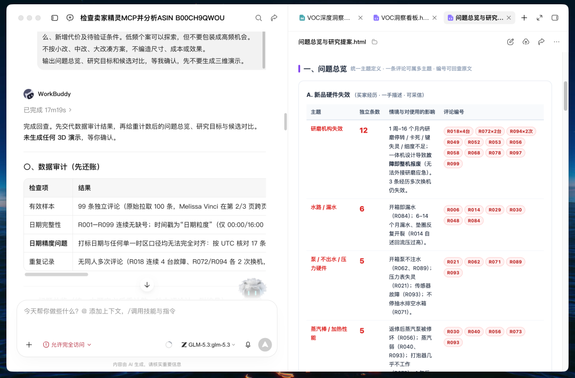This screenshot has width=575, height=378.
Task: Click the floating mascot robot icon
Action: (252, 288)
